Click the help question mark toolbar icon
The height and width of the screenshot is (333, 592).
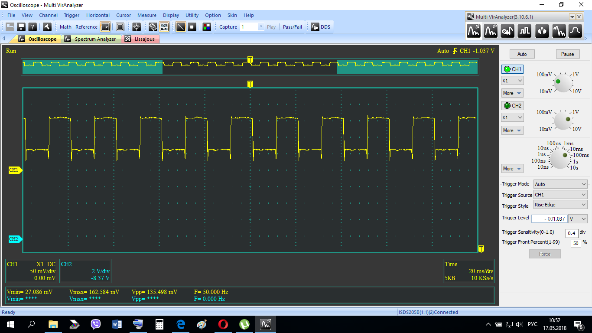coord(33,27)
